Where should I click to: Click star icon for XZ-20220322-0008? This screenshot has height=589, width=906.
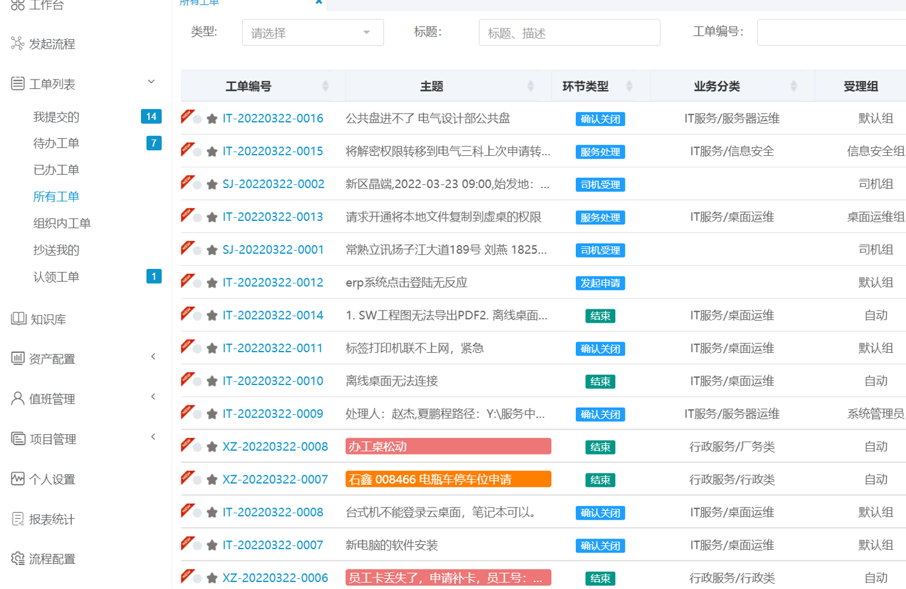(212, 447)
